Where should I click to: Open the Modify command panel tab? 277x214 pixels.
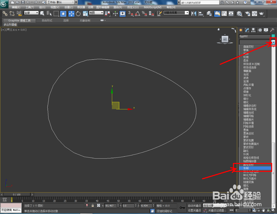[247, 30]
